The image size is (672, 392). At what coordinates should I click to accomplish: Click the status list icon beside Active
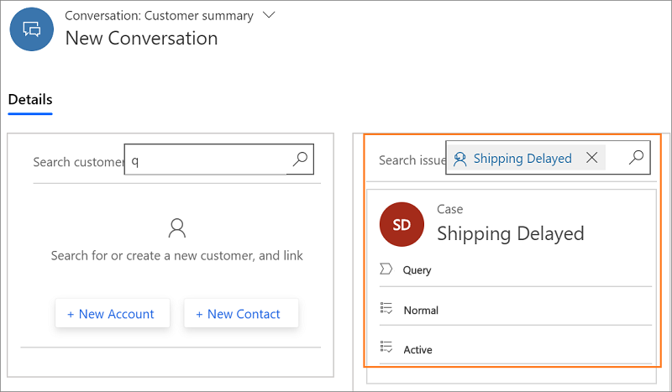point(386,348)
